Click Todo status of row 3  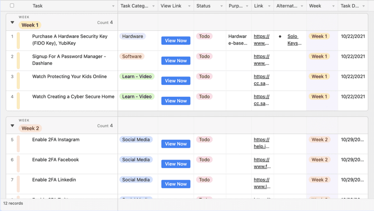204,76
